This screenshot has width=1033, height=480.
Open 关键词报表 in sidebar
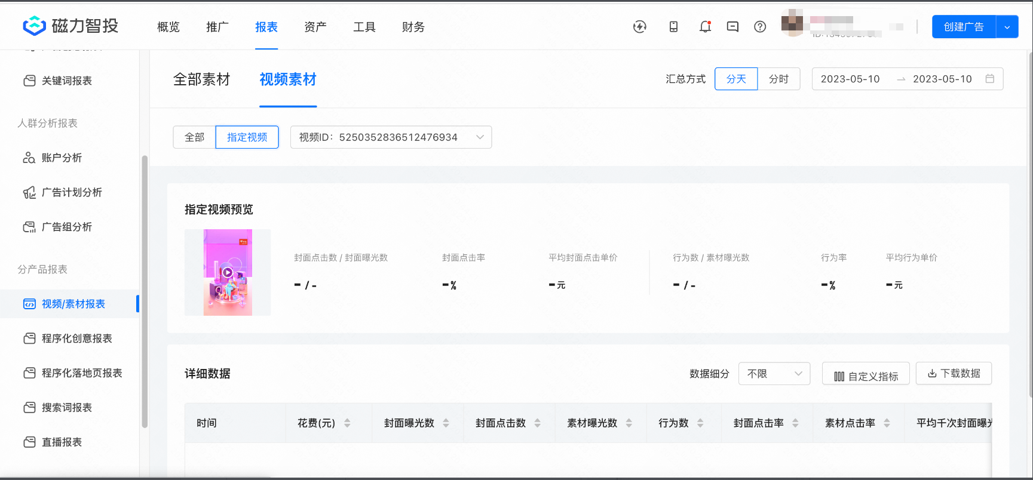pos(67,81)
